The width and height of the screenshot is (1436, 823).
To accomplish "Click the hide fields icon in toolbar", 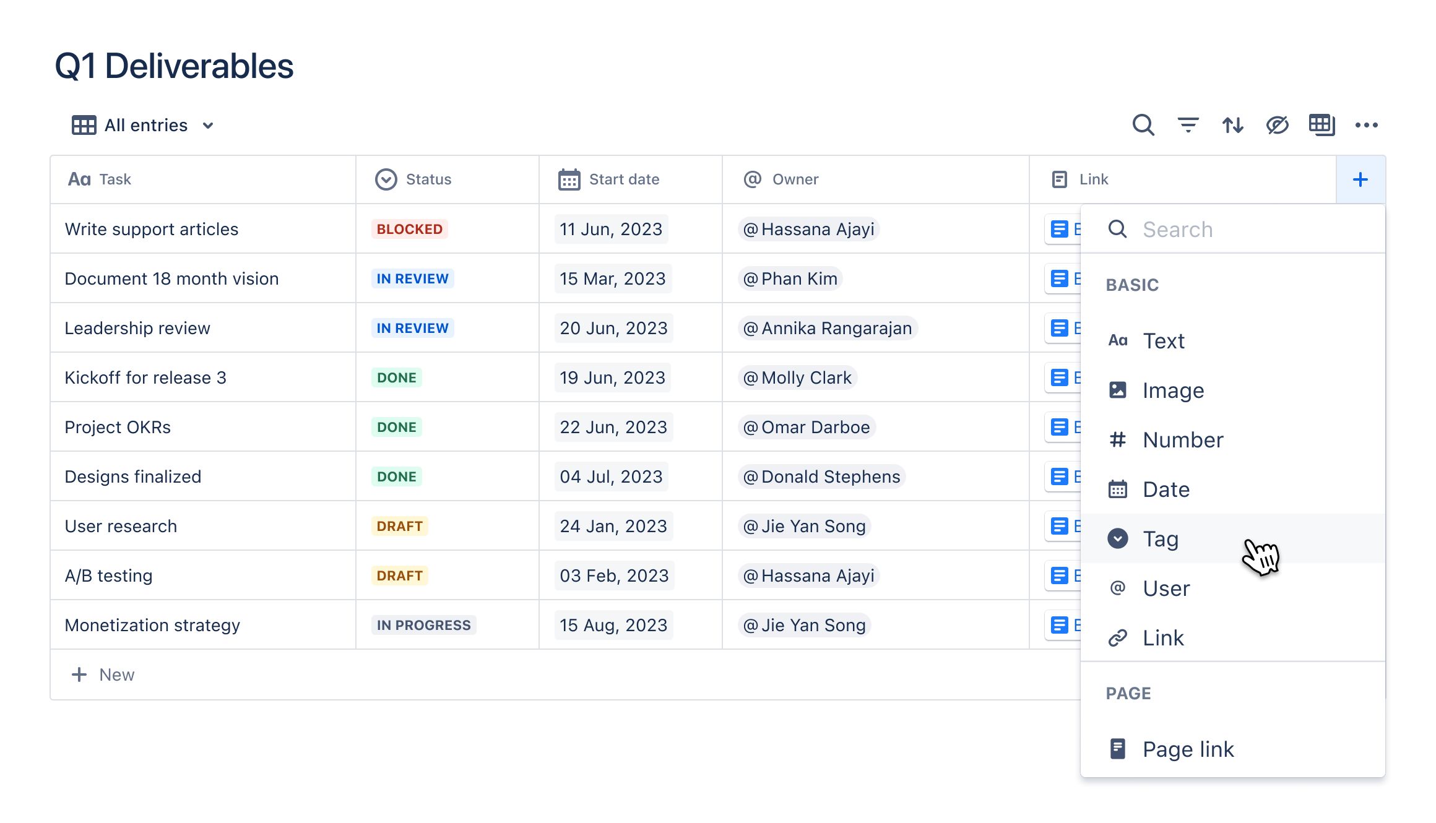I will [1276, 125].
